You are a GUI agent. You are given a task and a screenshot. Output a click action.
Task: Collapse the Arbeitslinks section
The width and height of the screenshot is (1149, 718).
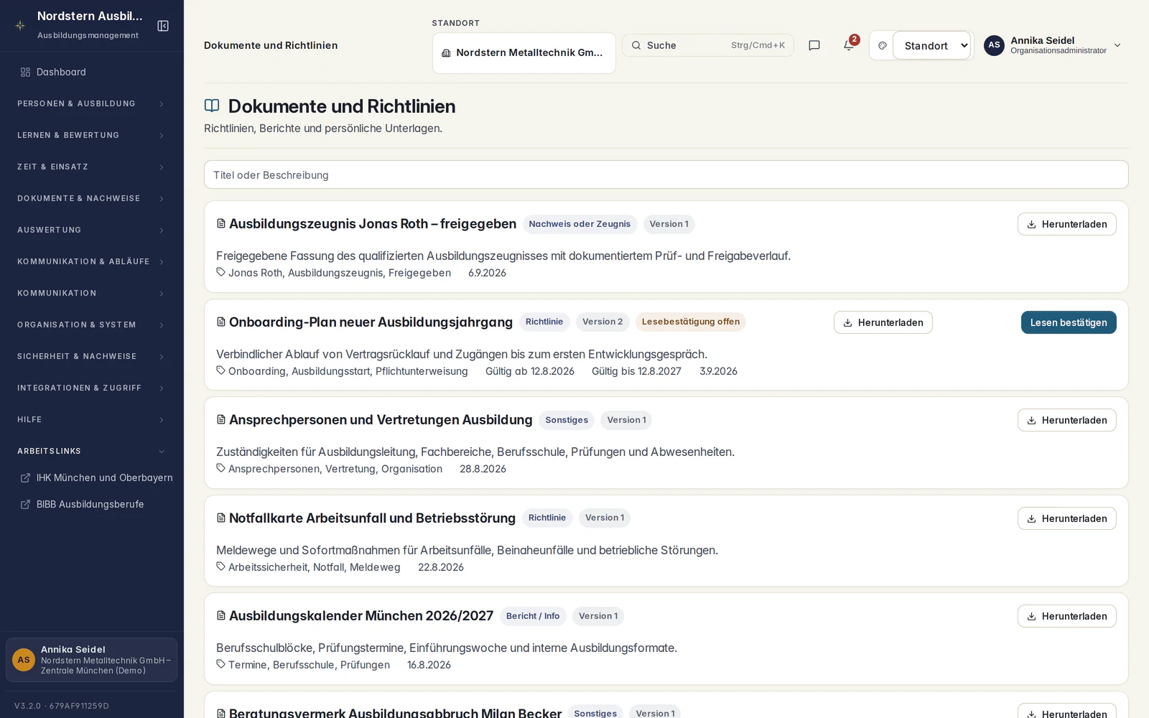coord(92,452)
